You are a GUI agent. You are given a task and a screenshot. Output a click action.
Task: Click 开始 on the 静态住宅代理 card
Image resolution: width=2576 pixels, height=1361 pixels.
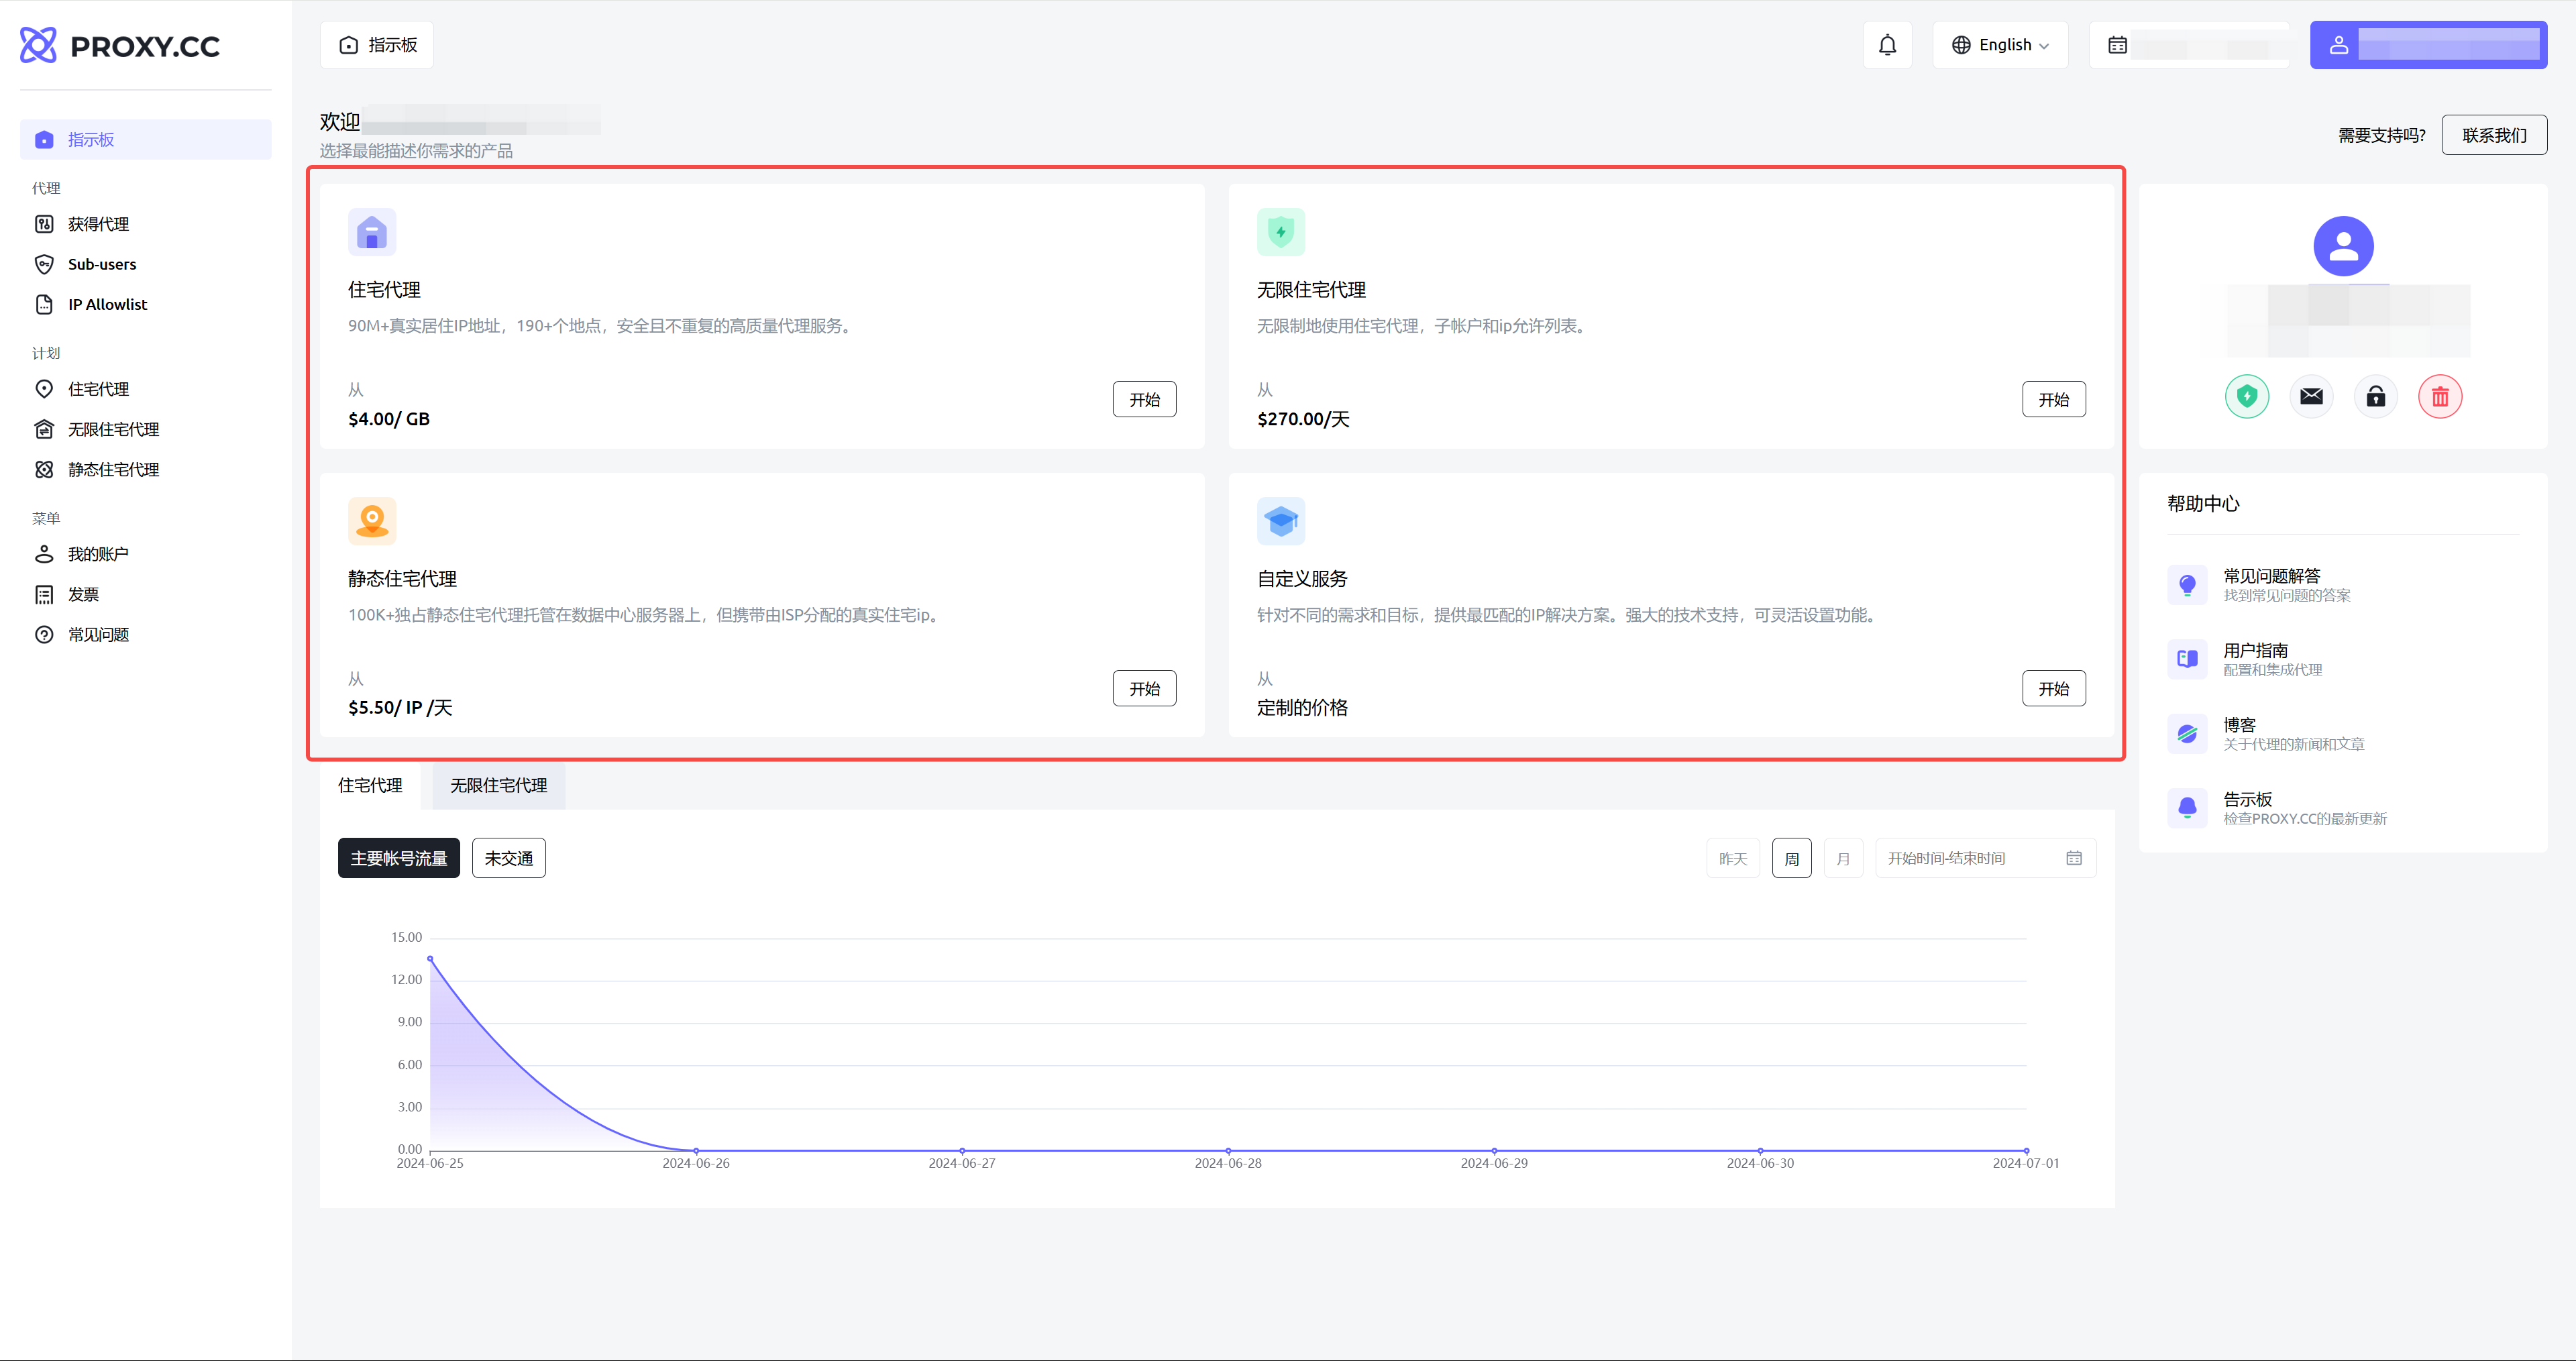point(1144,688)
